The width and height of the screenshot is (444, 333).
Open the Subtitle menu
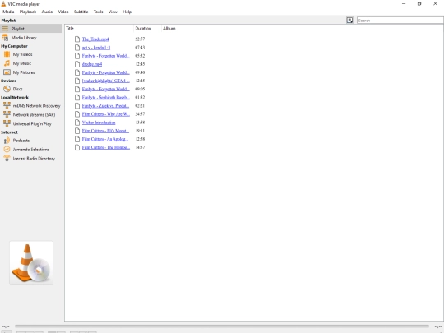coord(81,12)
